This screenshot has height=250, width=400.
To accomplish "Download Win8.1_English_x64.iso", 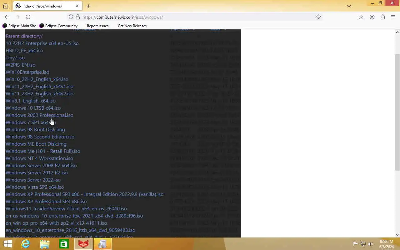I will coord(31,101).
